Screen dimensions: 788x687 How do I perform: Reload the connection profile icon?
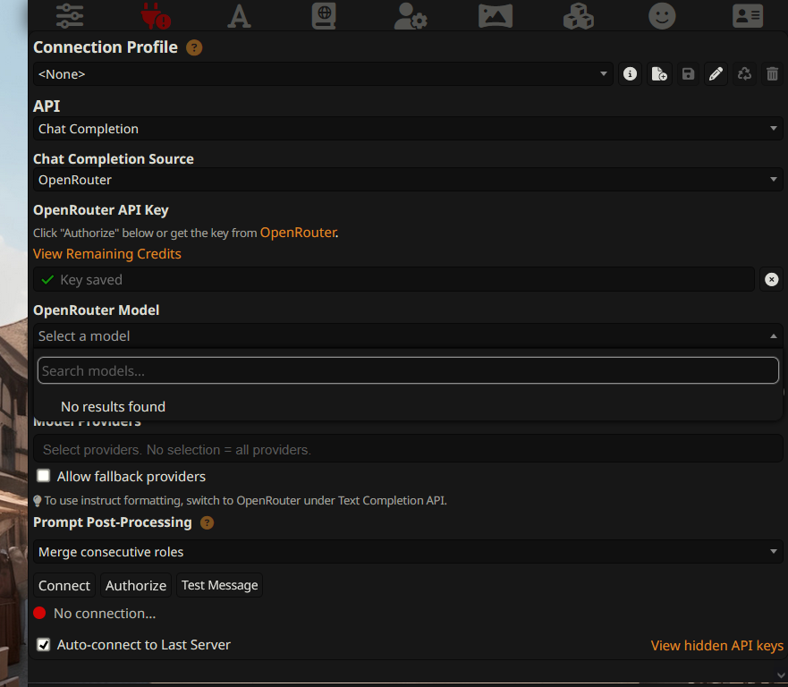(744, 74)
